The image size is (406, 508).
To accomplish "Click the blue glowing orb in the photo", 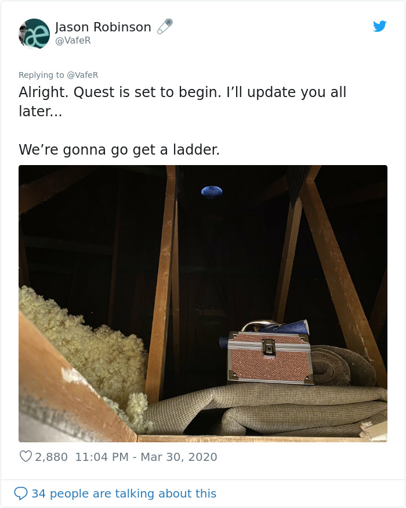I will tap(212, 191).
